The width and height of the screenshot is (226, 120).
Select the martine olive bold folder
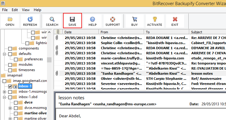click(36, 113)
